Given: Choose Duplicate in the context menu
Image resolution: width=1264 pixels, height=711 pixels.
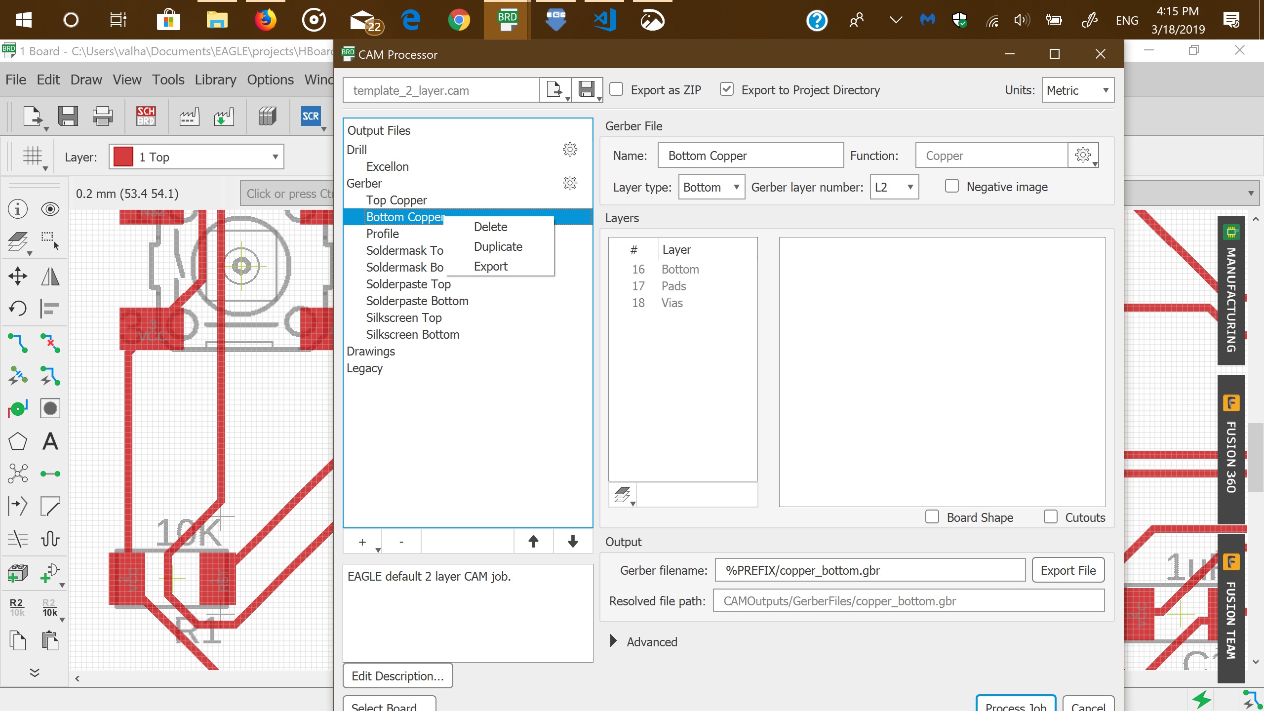Looking at the screenshot, I should pyautogui.click(x=498, y=246).
